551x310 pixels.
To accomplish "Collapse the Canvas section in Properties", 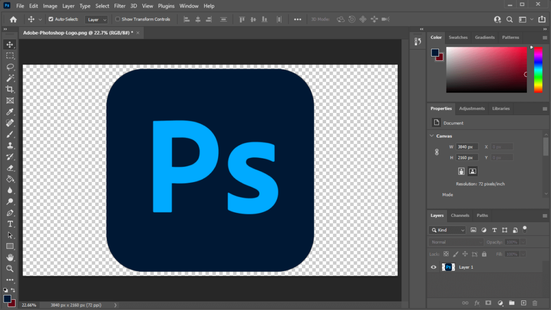I will 430,136.
